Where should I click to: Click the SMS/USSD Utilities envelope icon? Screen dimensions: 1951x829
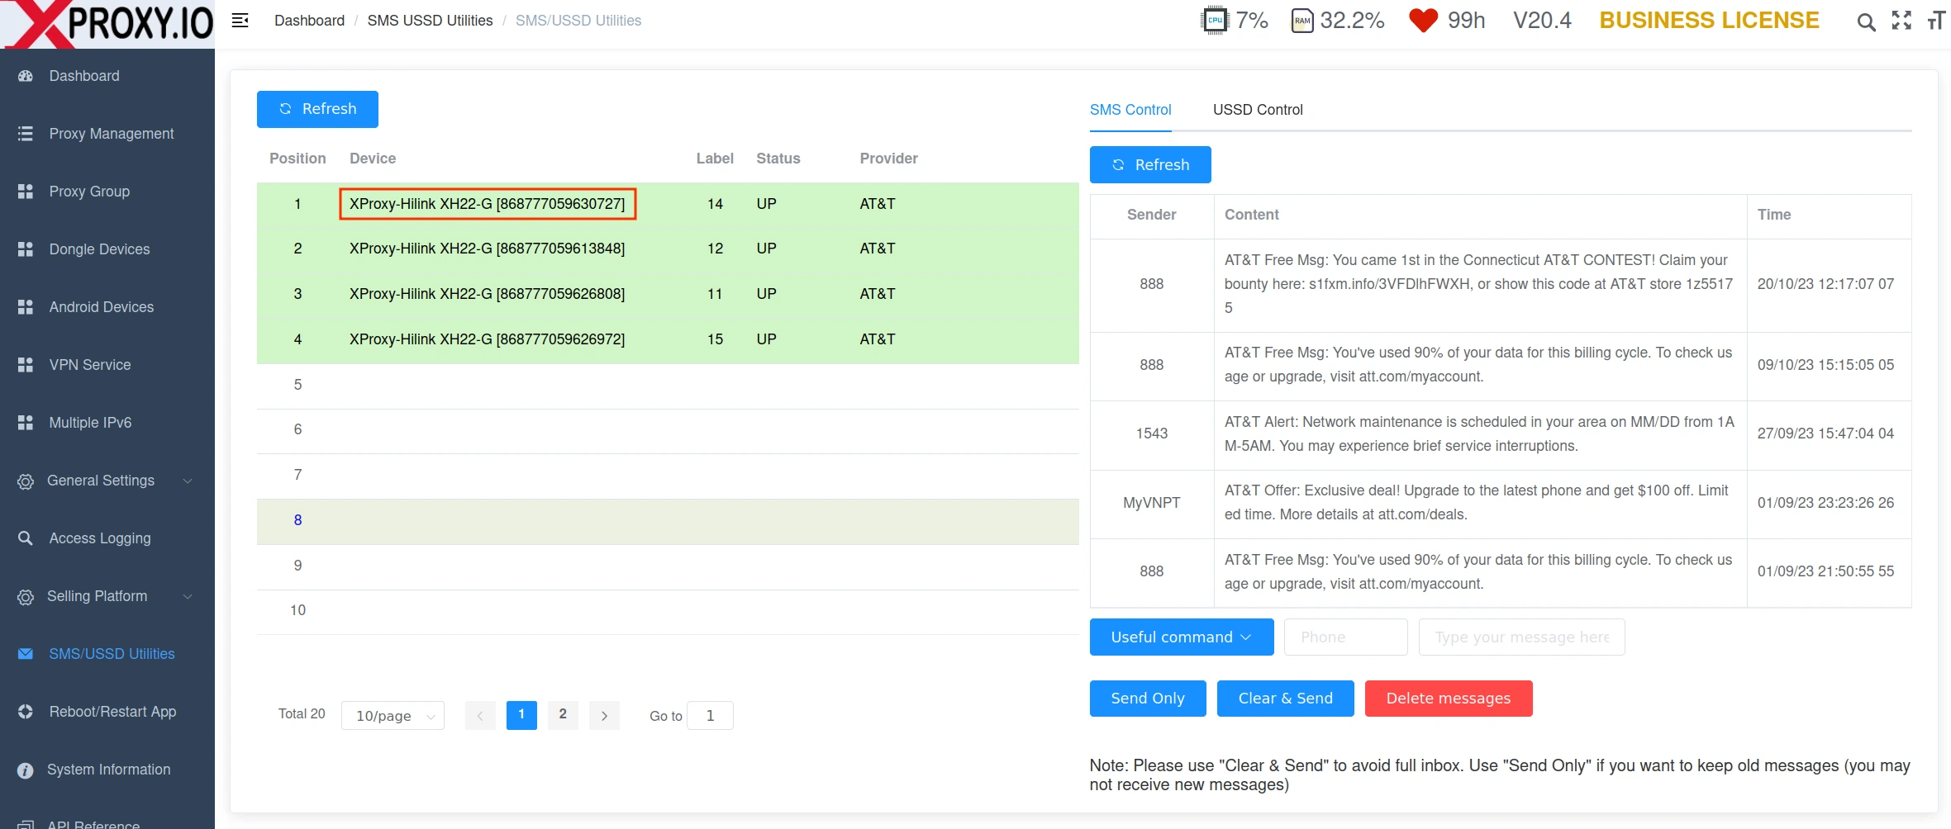pyautogui.click(x=26, y=654)
